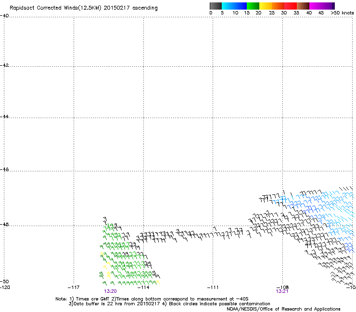Click the ">50 knots" legend label
The width and height of the screenshot is (356, 312).
click(x=342, y=13)
